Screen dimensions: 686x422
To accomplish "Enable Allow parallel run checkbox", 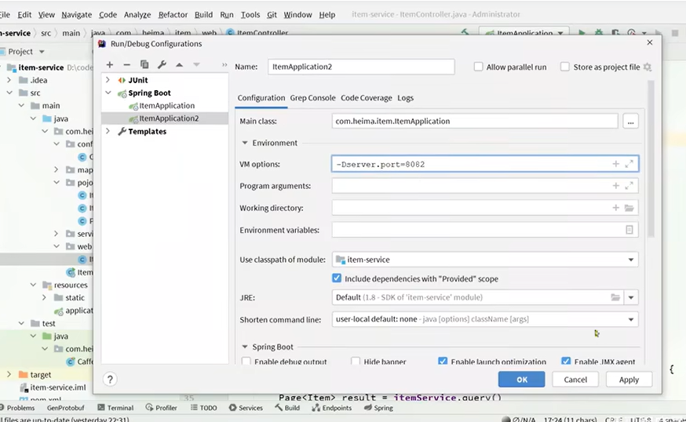I will pyautogui.click(x=478, y=67).
